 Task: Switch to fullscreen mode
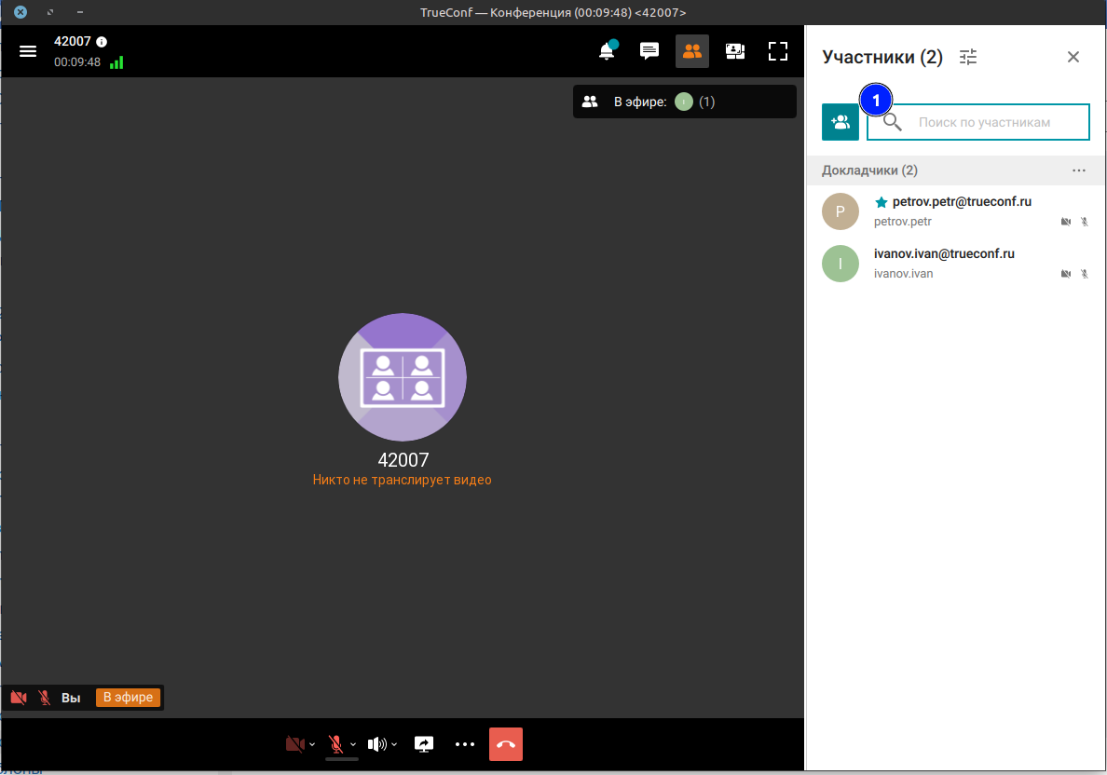pyautogui.click(x=778, y=51)
